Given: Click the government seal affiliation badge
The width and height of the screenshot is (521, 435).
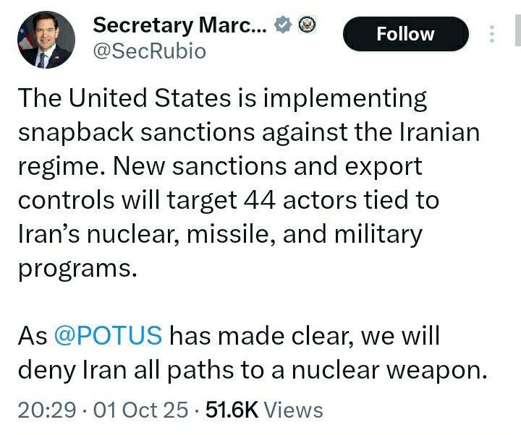Looking at the screenshot, I should [x=309, y=26].
